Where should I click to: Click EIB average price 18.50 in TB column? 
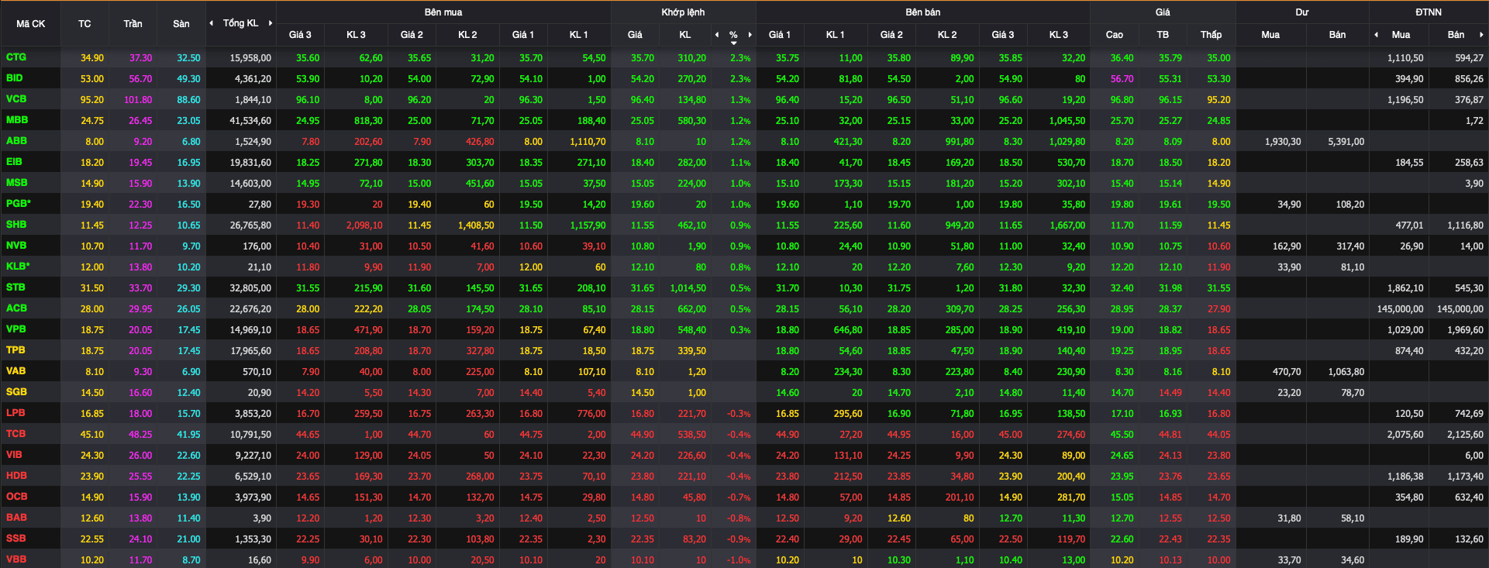click(x=1170, y=163)
